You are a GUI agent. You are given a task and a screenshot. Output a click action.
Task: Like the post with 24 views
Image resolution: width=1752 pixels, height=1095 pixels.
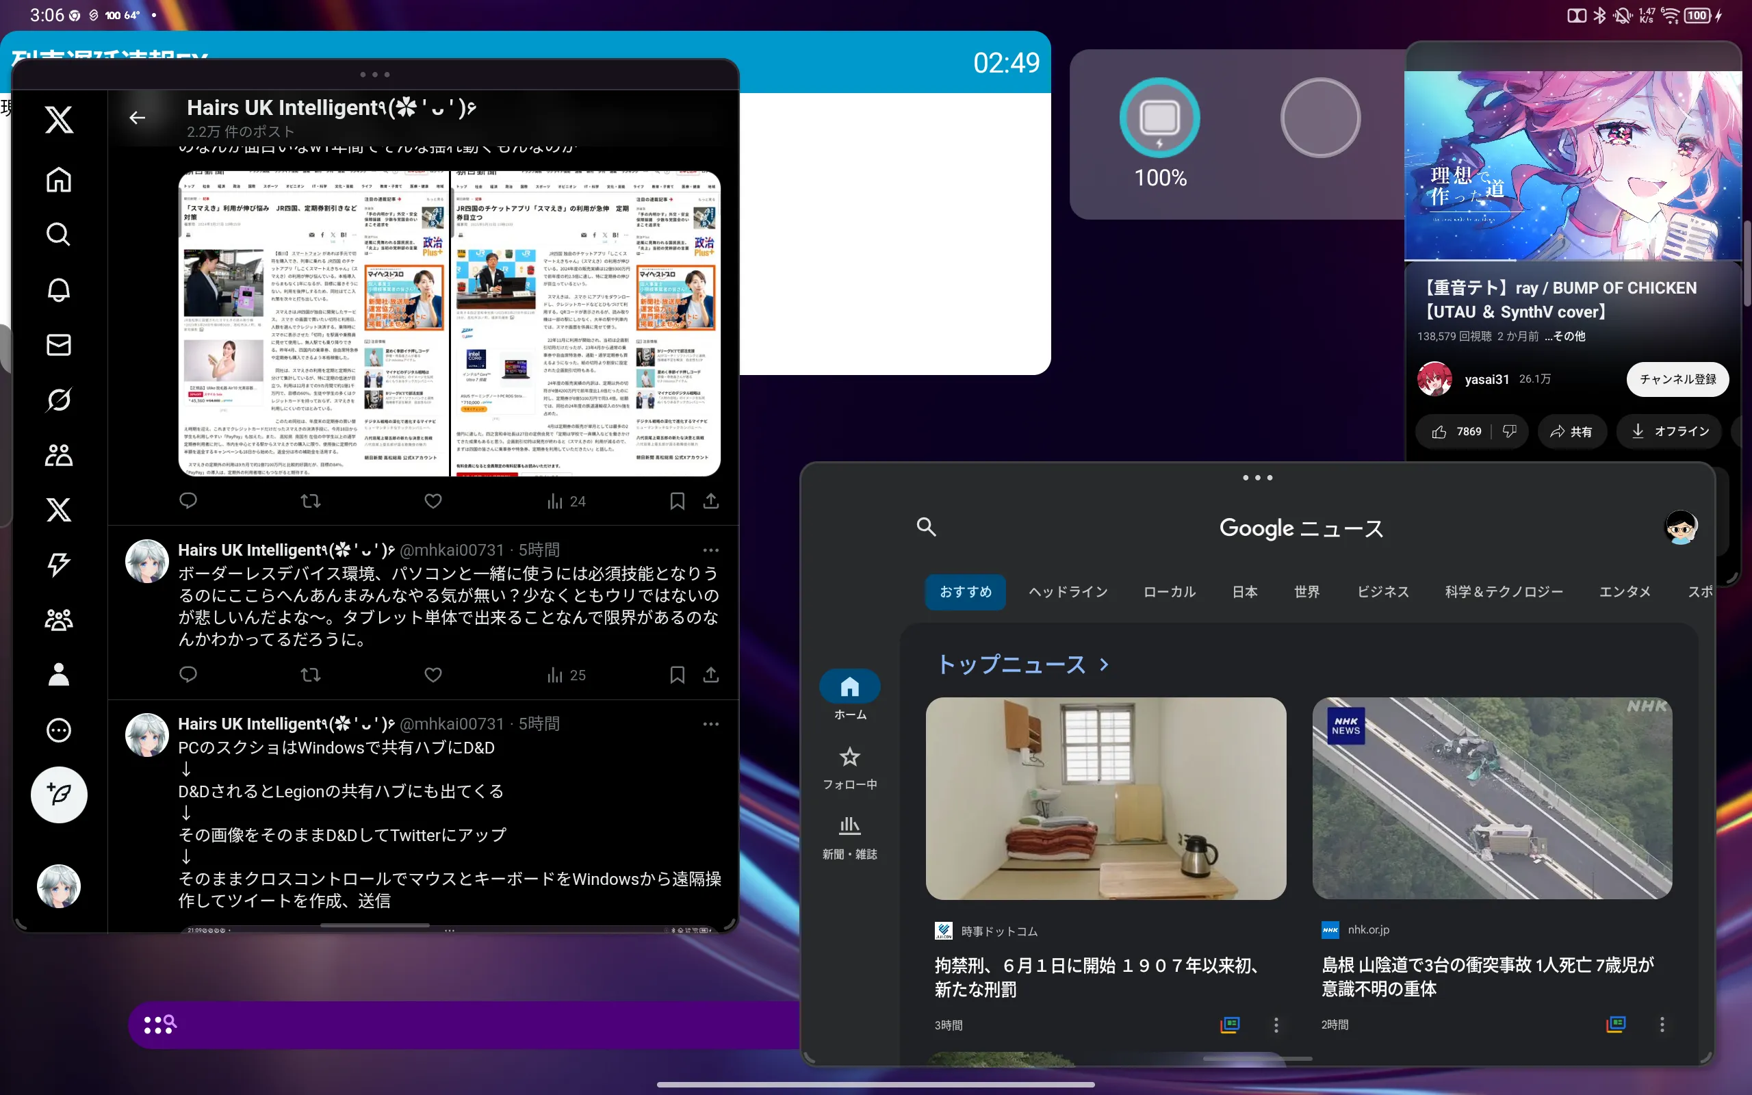click(433, 501)
